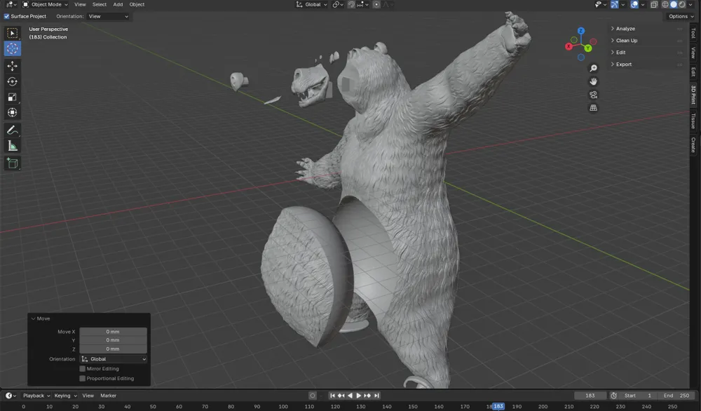Activate the Annotate tool
701x411 pixels.
11,130
